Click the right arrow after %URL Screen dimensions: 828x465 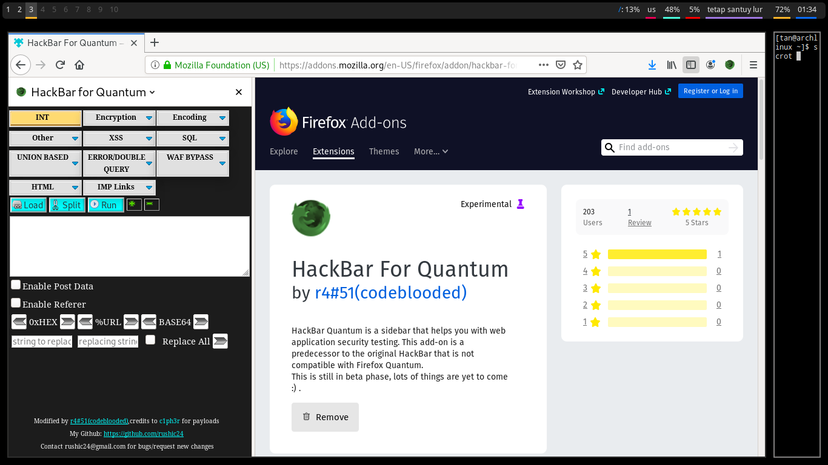coord(131,322)
